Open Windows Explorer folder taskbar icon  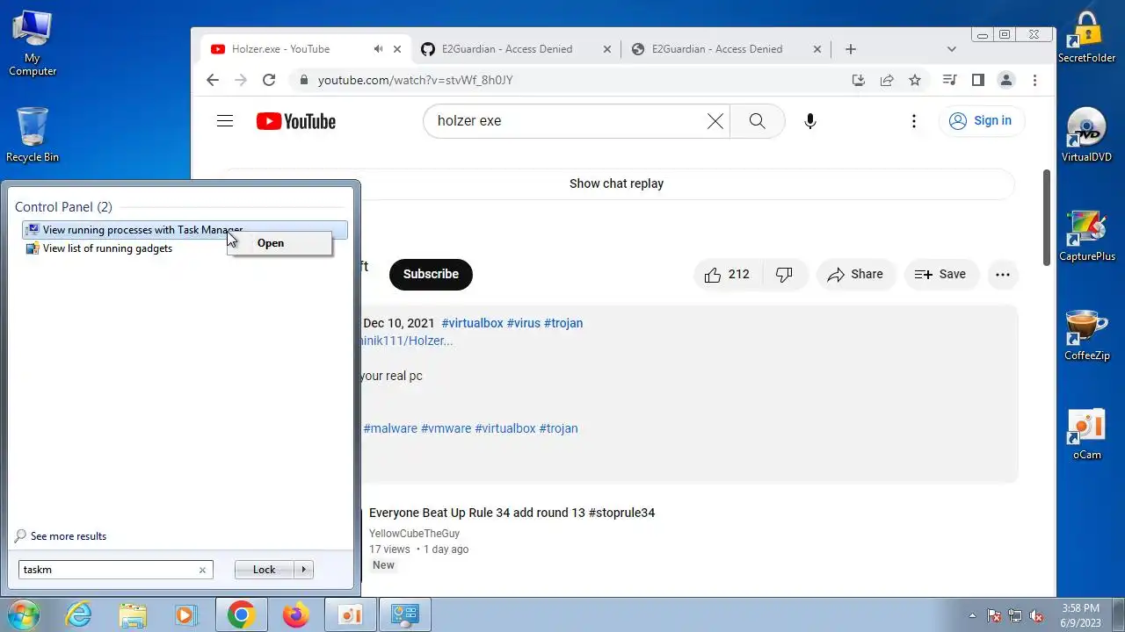point(133,614)
